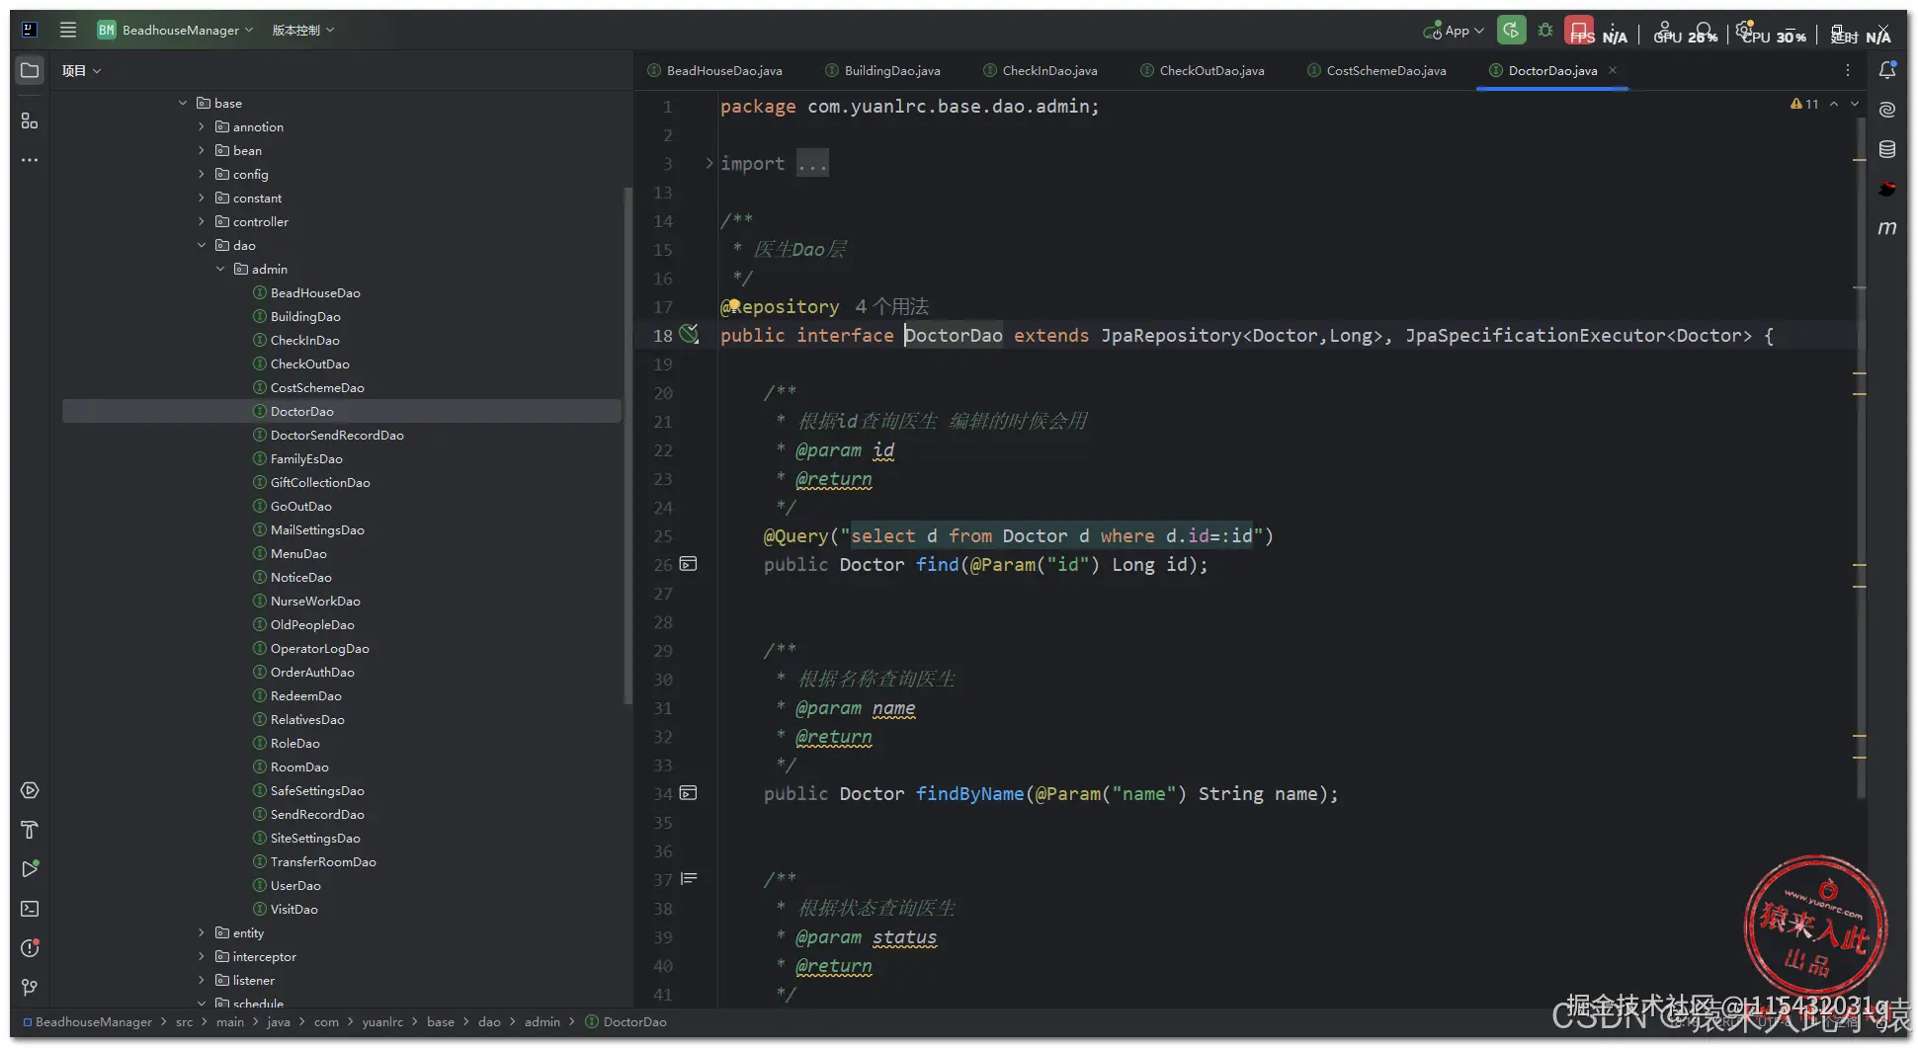Close the DoctorDao.java tab

(1613, 70)
